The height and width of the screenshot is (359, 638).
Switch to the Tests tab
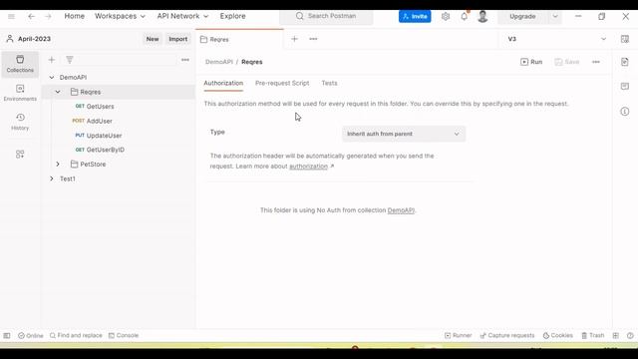pyautogui.click(x=329, y=83)
